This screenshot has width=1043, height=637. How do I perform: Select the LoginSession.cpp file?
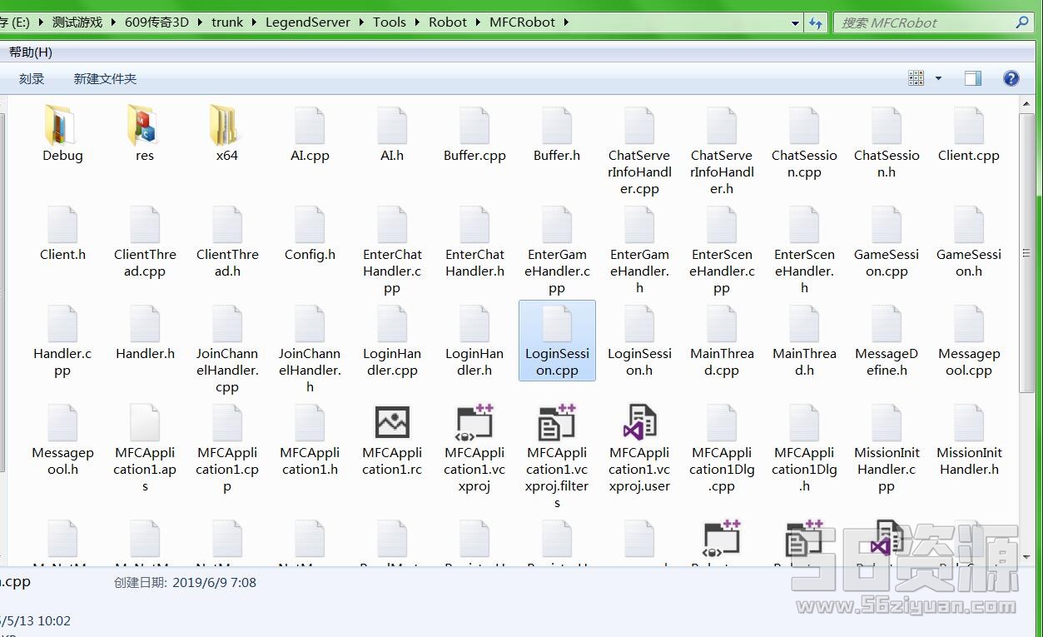tap(557, 341)
